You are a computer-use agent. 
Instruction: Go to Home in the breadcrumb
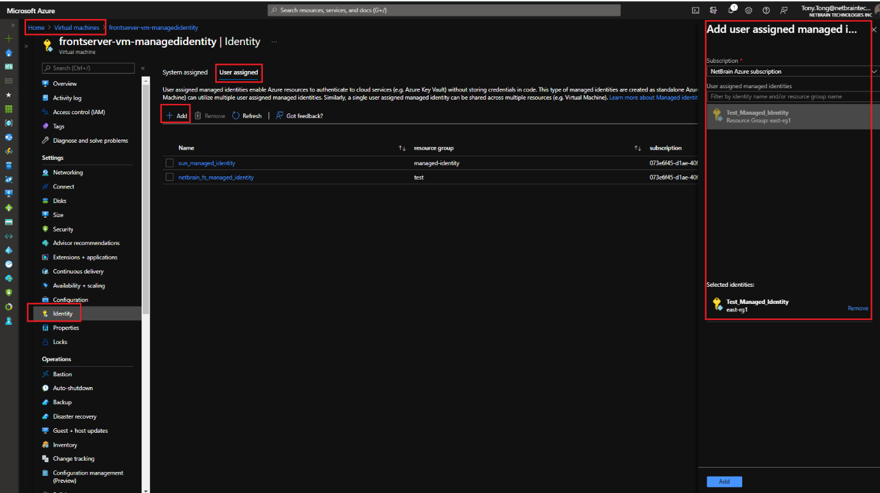point(36,28)
